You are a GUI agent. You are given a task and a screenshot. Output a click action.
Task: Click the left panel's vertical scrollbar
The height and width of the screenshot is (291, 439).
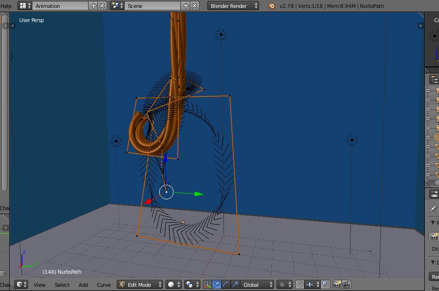click(4, 103)
